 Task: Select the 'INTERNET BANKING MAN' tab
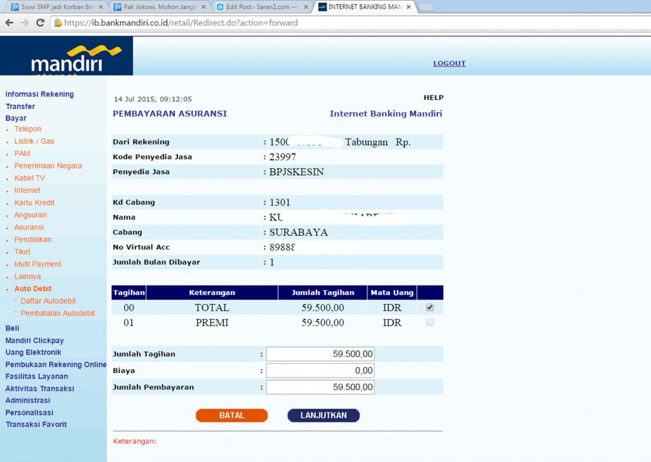363,7
